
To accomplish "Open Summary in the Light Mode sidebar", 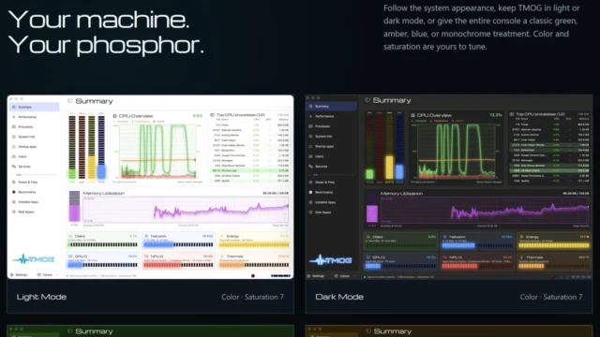I will pos(35,107).
